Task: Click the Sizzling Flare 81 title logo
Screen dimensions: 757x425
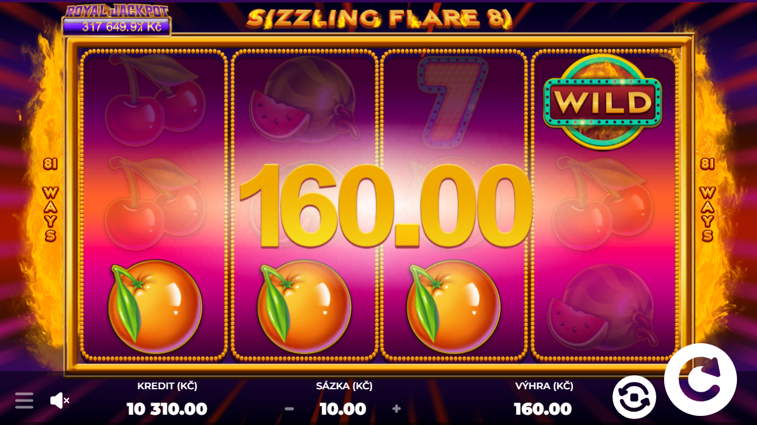Action: (379, 18)
